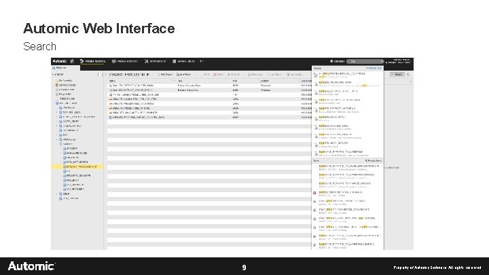
Task: Click the show-all link in Objects results header
Action: 374,69
